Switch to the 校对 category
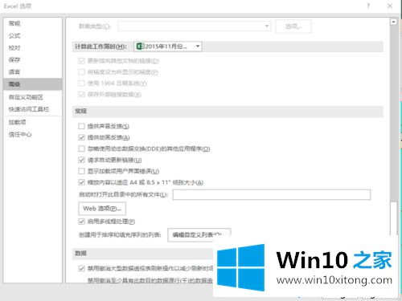402x301 pixels. tap(14, 47)
